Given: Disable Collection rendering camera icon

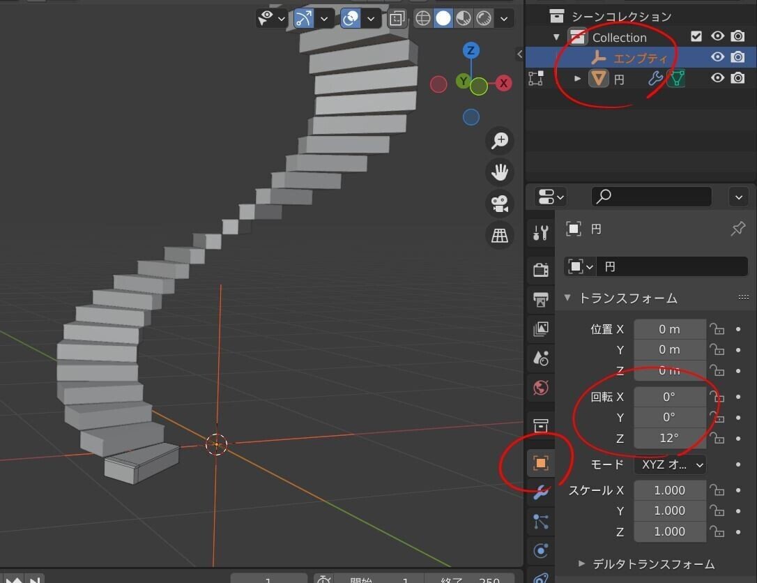Looking at the screenshot, I should click(x=737, y=36).
